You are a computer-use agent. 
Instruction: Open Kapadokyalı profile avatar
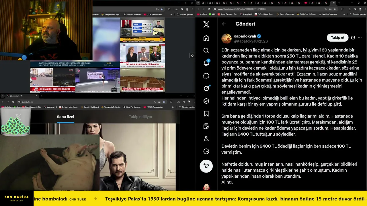(x=227, y=39)
